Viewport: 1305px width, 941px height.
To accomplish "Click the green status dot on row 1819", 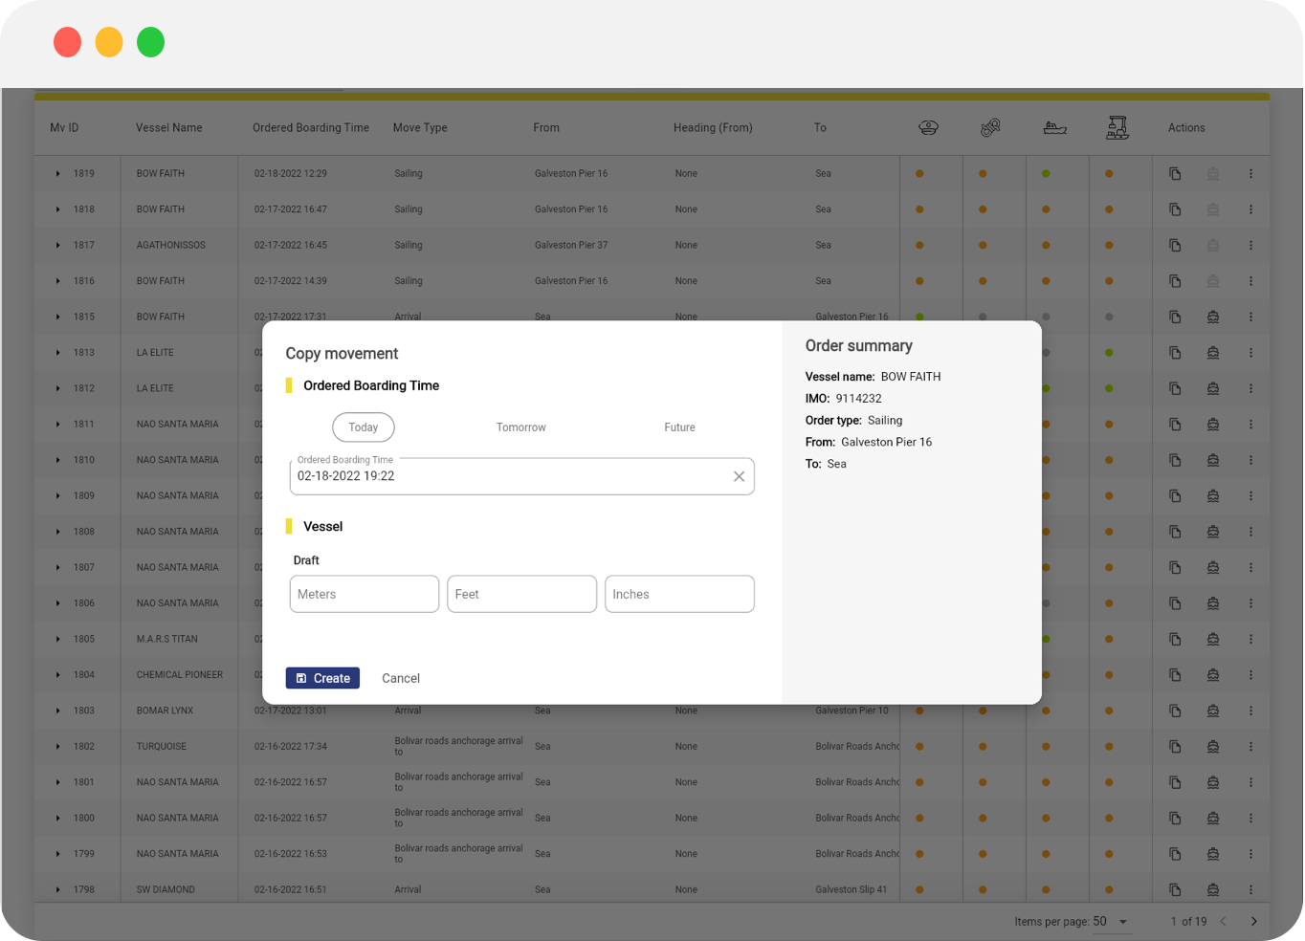I will pyautogui.click(x=1047, y=173).
